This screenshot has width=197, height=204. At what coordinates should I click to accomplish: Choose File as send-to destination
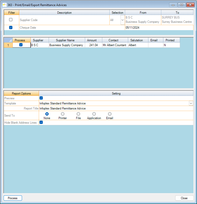78,114
